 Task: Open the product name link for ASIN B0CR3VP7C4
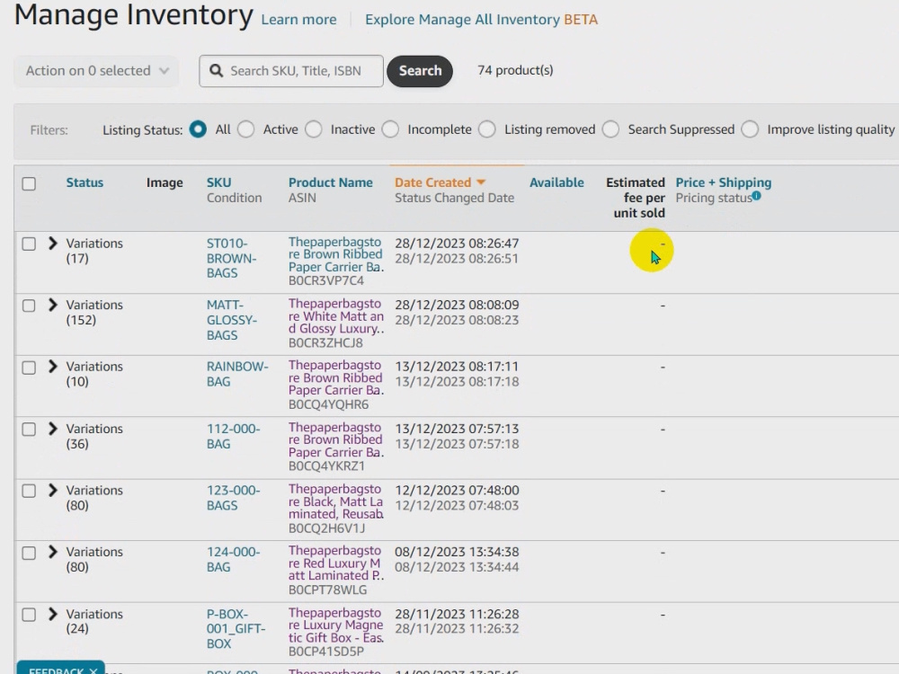coord(336,254)
